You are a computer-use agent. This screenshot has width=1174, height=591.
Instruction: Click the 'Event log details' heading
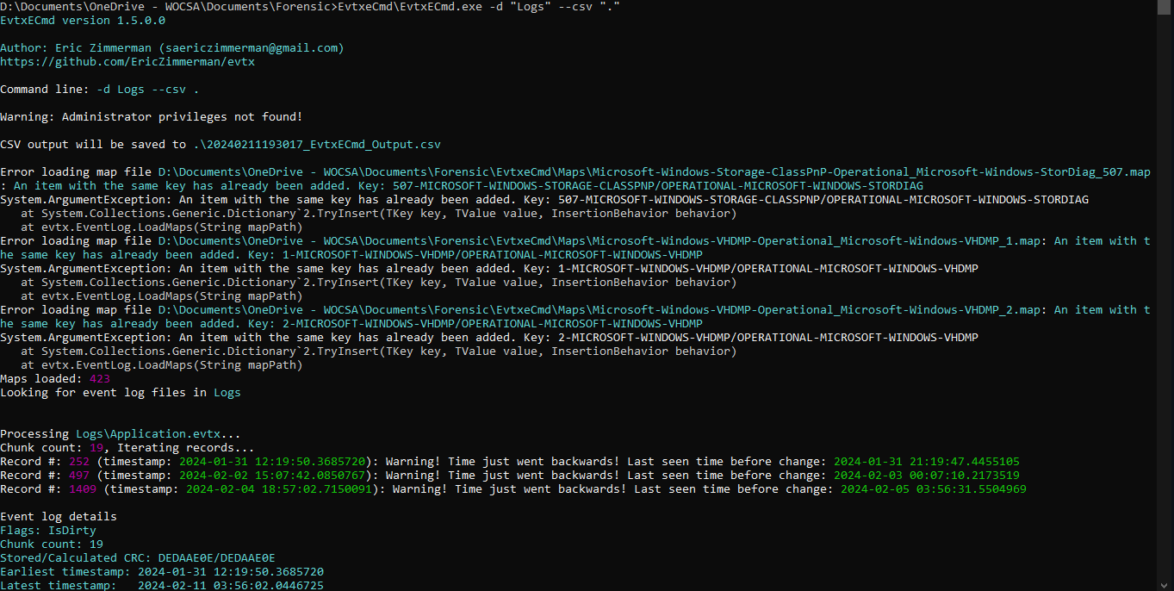point(58,517)
